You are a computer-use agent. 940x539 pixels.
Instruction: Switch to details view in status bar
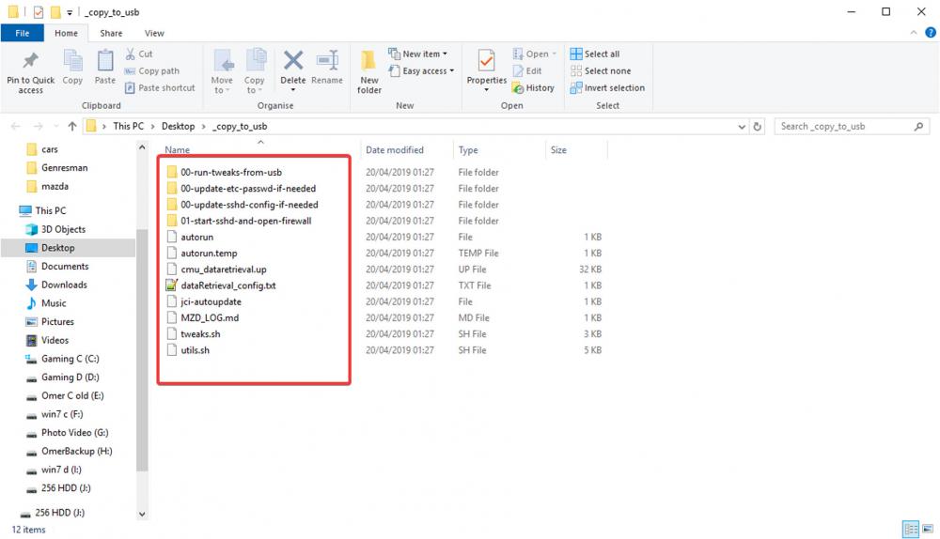coord(911,529)
